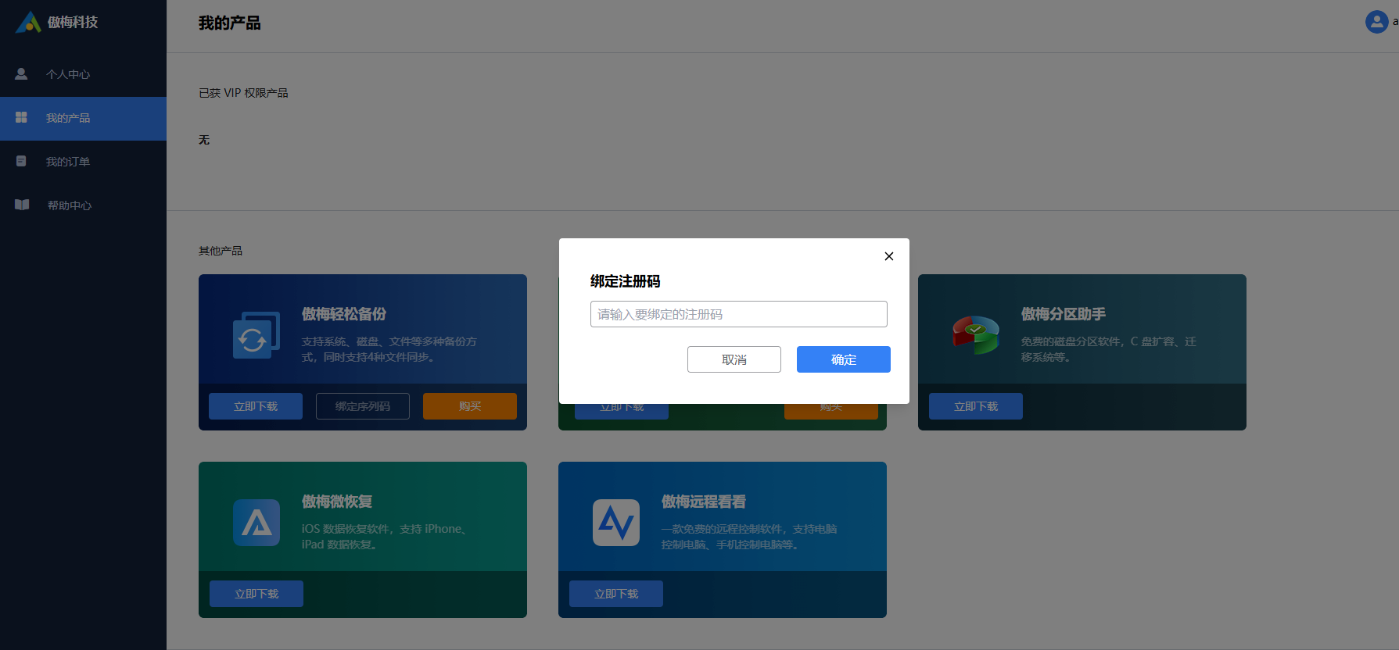Screen dimensions: 1399x650
Task: Download 傲梅轻松备份 via 立即下载
Action: click(256, 406)
